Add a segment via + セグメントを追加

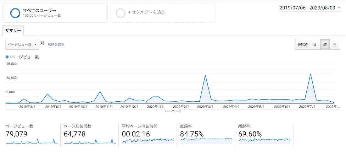coord(147,12)
